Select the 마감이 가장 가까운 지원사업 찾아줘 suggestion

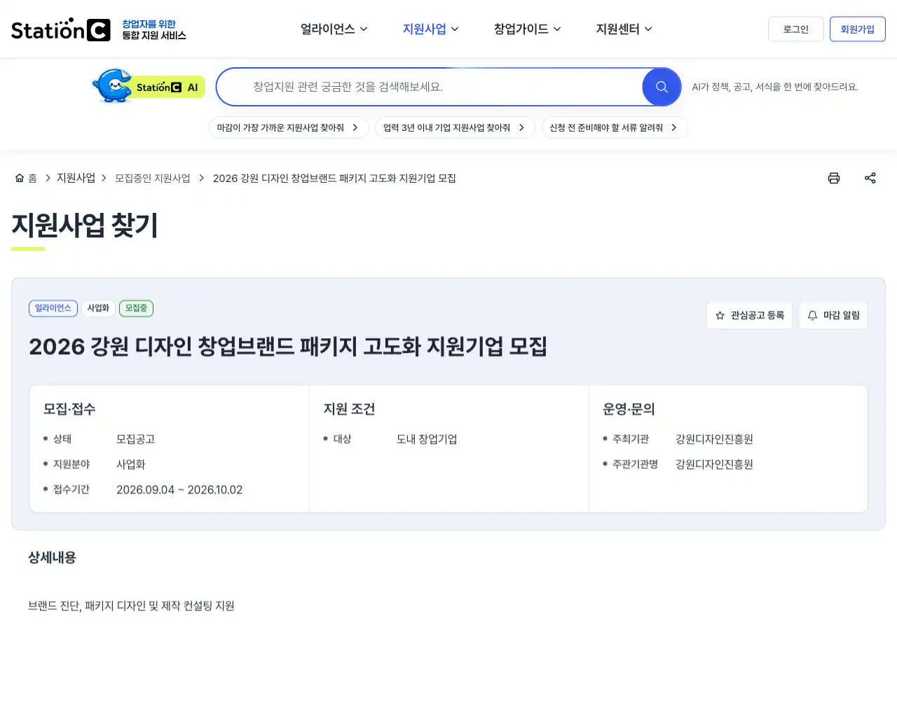pos(289,127)
